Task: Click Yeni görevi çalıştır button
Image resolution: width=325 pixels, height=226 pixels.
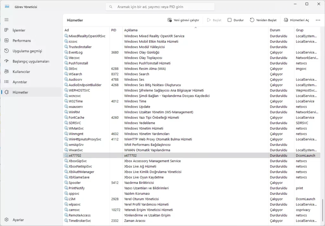Action: [x=183, y=20]
